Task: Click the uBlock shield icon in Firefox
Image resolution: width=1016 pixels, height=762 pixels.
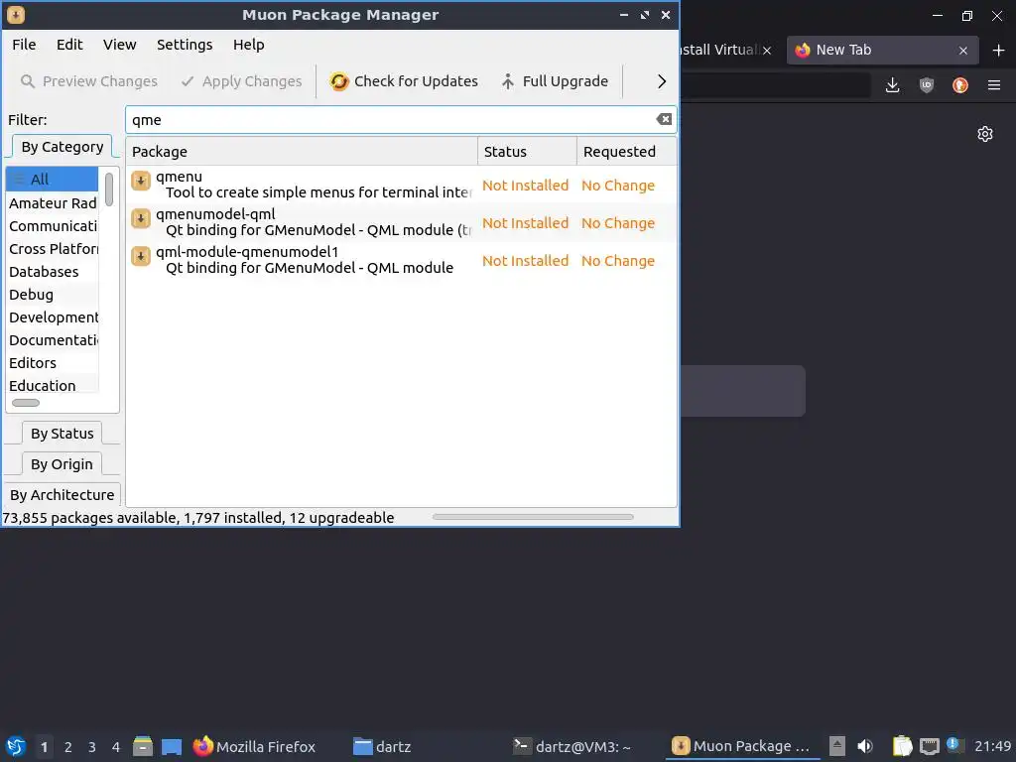Action: point(927,85)
